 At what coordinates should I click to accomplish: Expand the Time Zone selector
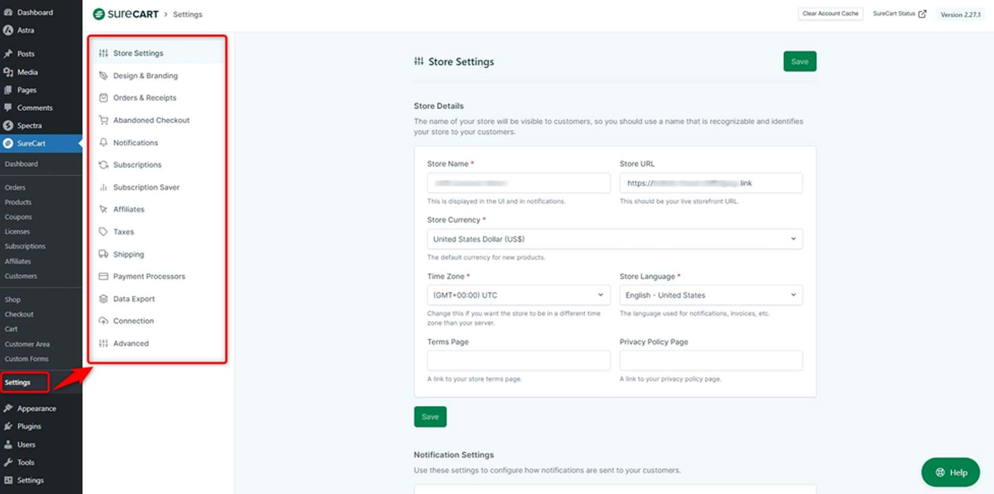click(x=518, y=295)
